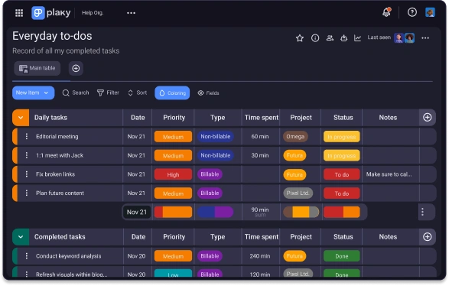Click the Priority summary color bar
This screenshot has width=449, height=286.
(x=173, y=213)
